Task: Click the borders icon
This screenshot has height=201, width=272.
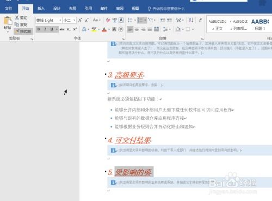Action: pos(188,29)
